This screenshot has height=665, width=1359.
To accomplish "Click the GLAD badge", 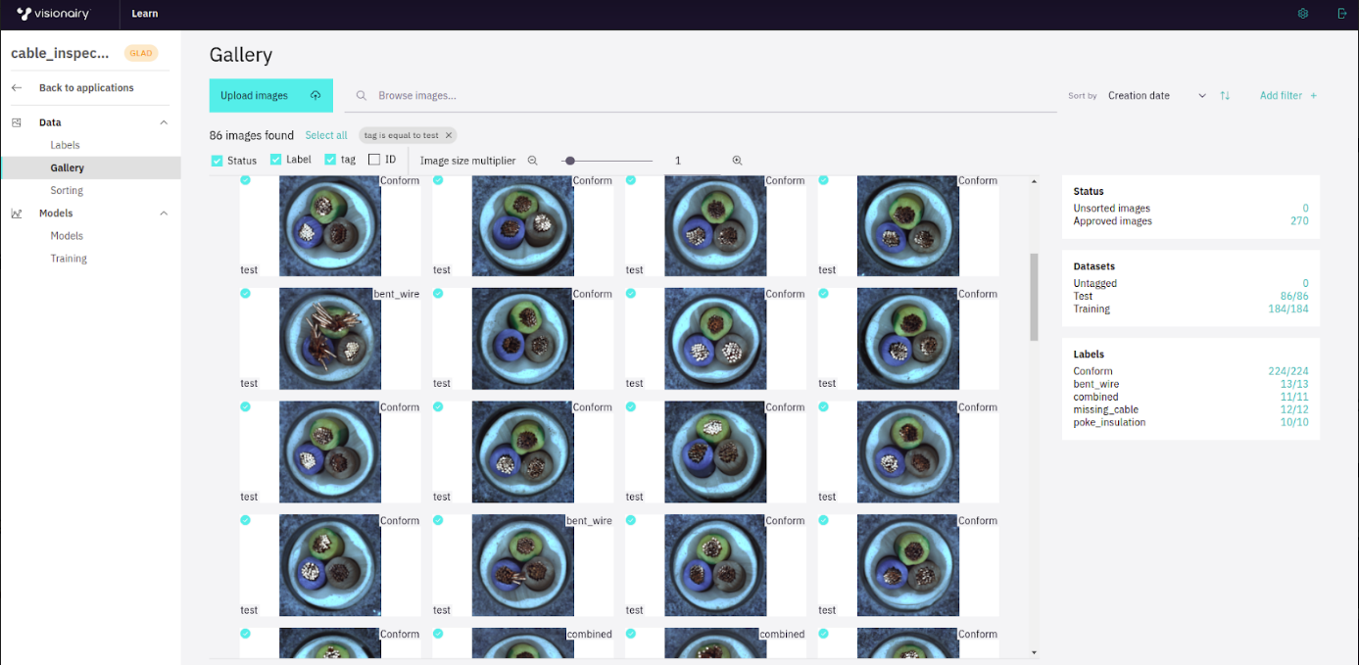I will pos(141,53).
